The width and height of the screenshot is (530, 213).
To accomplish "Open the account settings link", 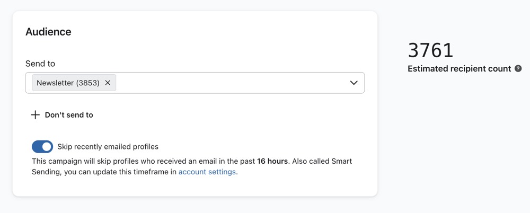I will pyautogui.click(x=207, y=172).
